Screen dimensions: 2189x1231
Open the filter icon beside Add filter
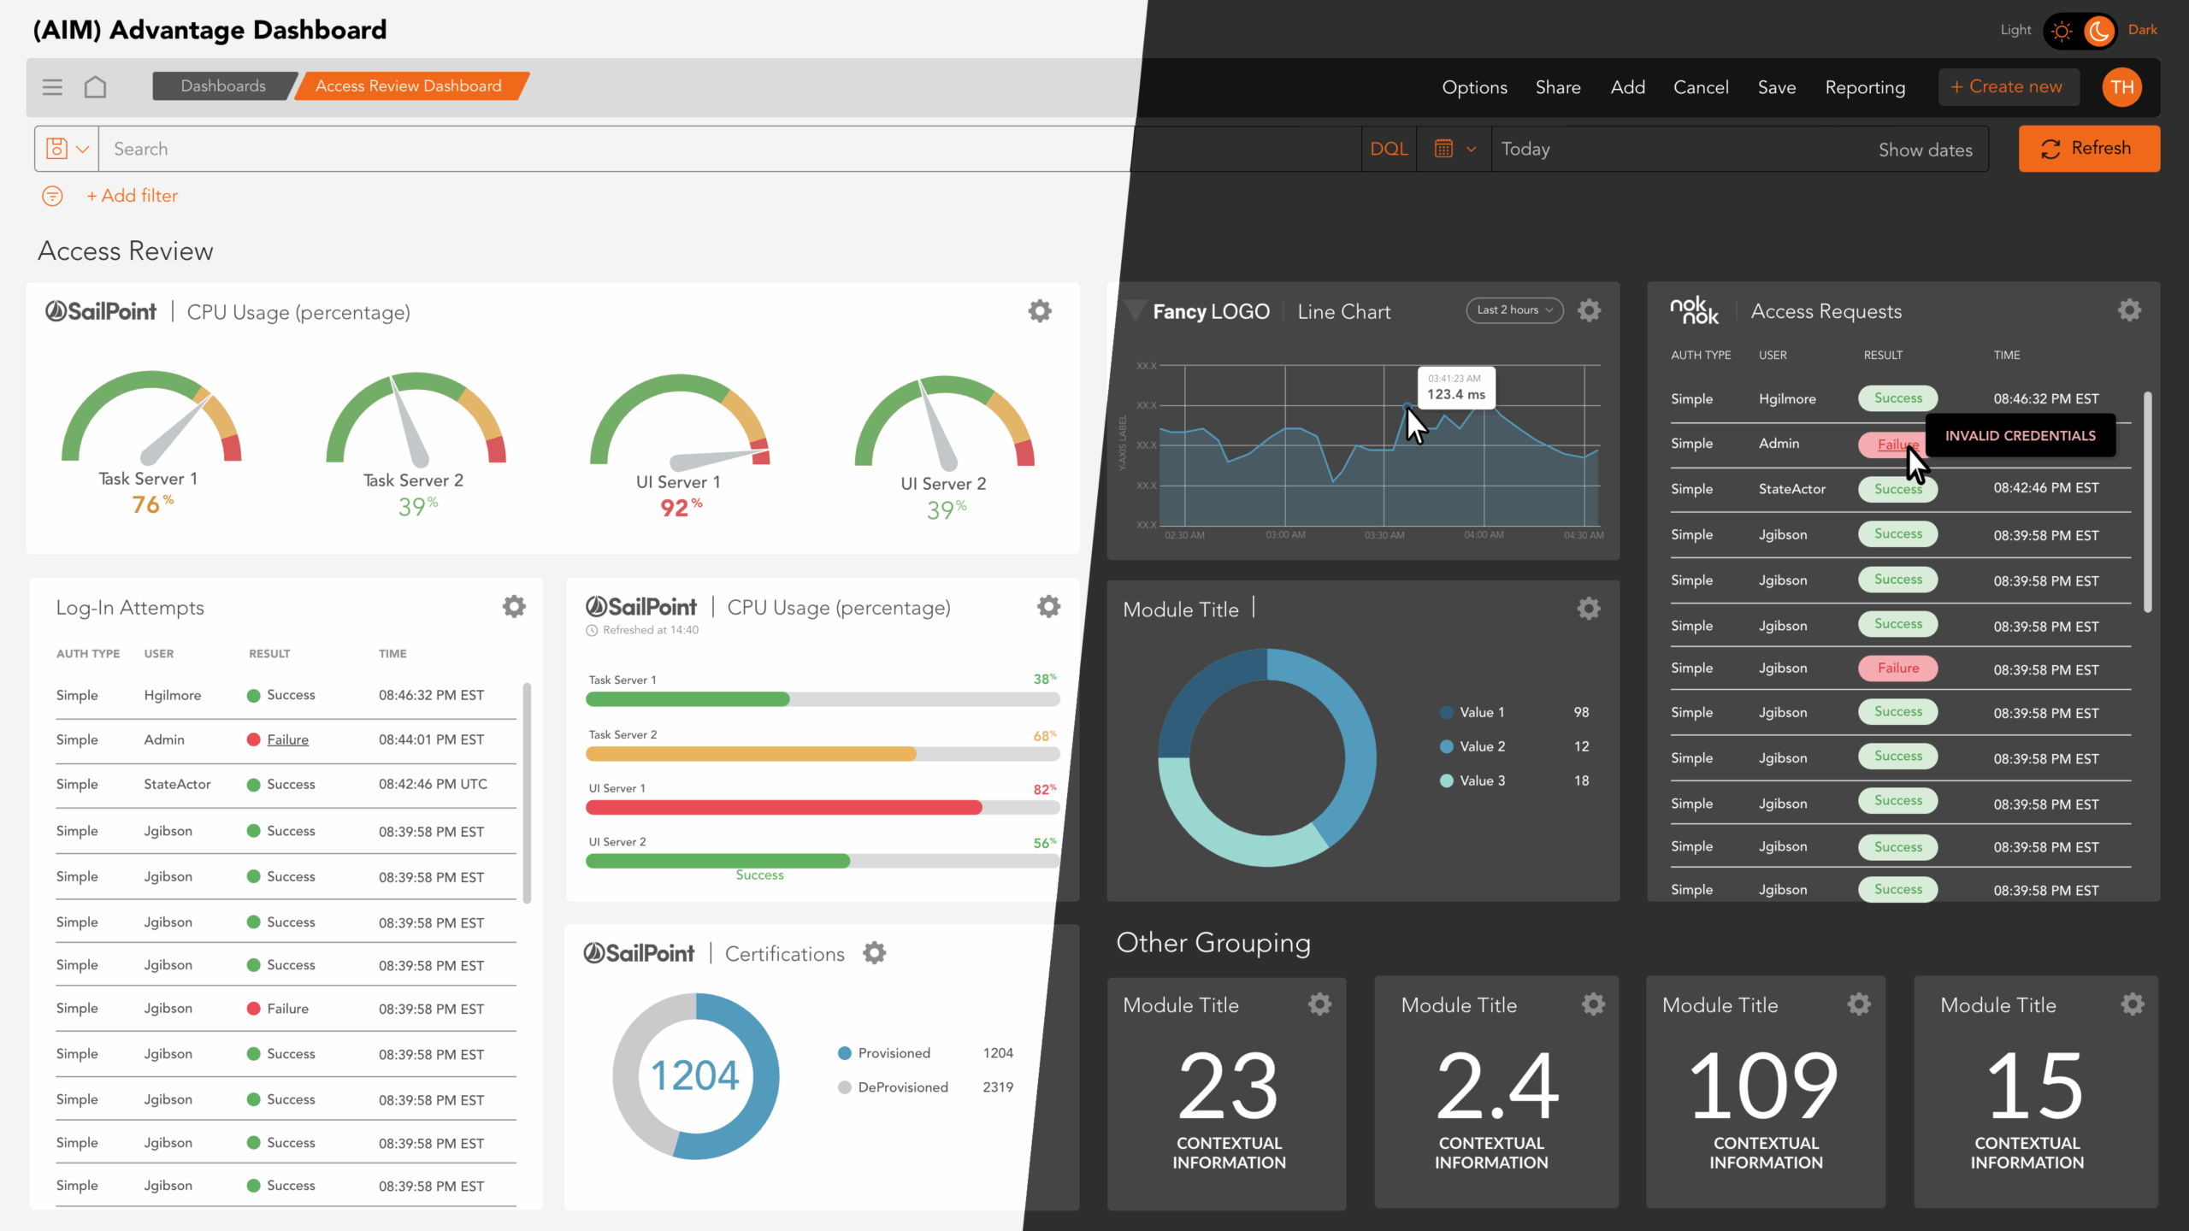click(x=52, y=196)
